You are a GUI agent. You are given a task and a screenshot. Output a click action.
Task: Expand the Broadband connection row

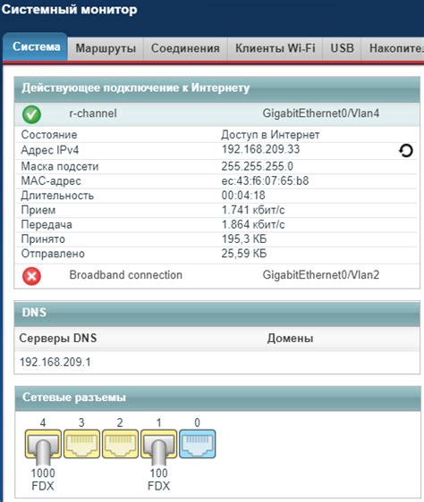click(x=217, y=276)
